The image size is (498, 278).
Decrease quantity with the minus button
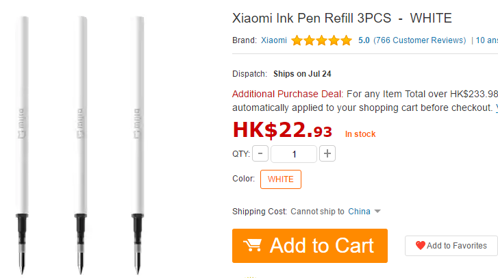click(x=260, y=153)
